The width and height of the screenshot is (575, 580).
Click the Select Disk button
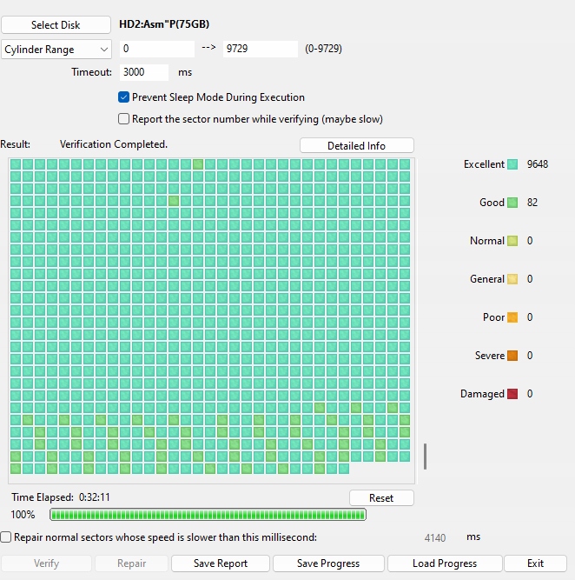coord(56,25)
